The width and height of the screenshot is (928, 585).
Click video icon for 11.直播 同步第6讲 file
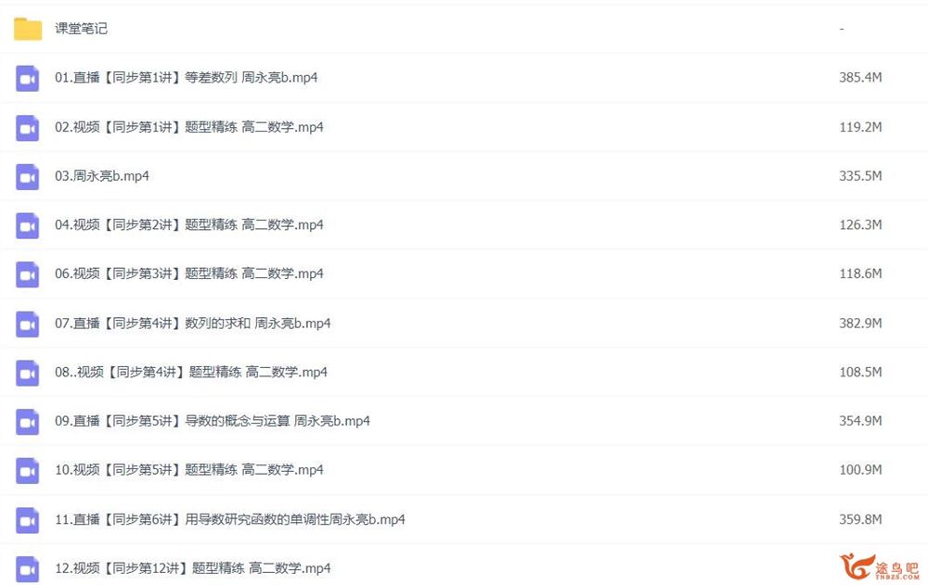pyautogui.click(x=27, y=520)
